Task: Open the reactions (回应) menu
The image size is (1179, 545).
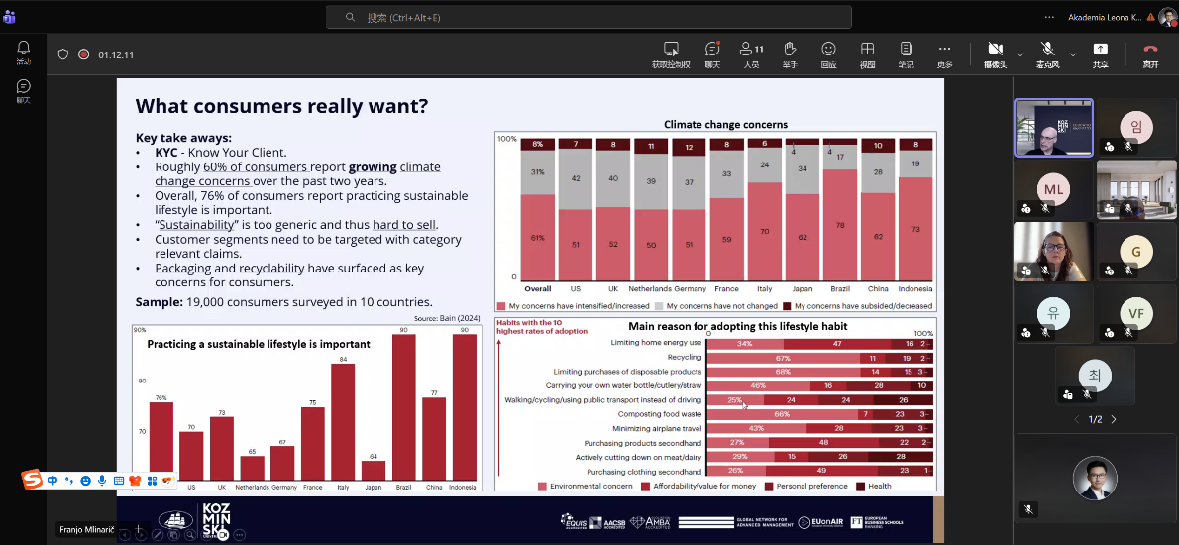Action: [x=828, y=54]
